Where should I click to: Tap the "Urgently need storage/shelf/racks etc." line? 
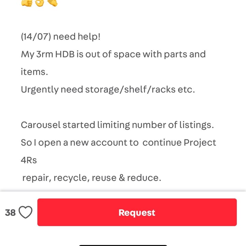pyautogui.click(x=108, y=90)
